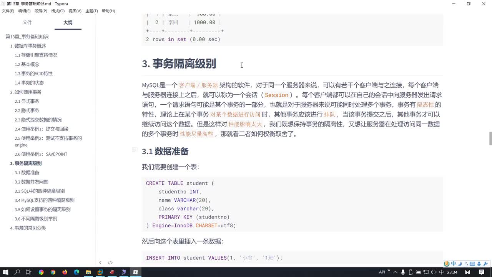Image resolution: width=492 pixels, height=277 pixels.
Task: Go to 3.1 数据准备 in outline
Action: [x=27, y=172]
